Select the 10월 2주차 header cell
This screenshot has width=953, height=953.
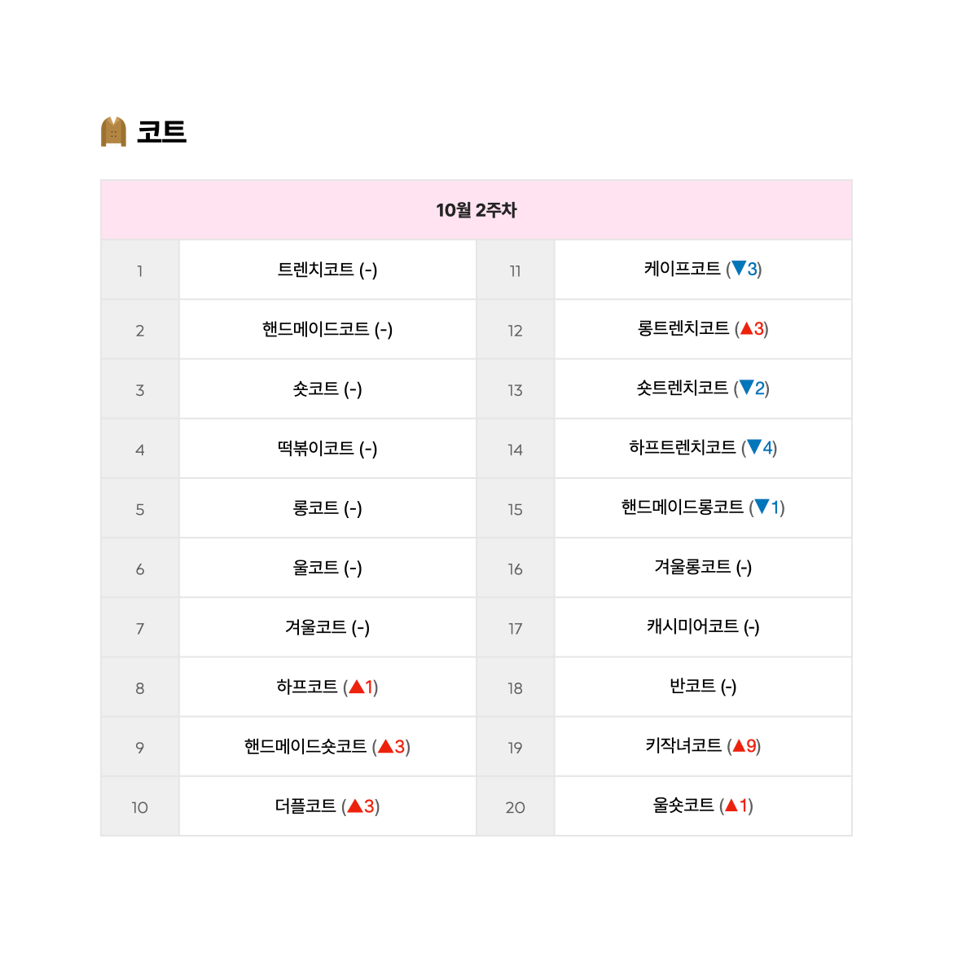476,209
